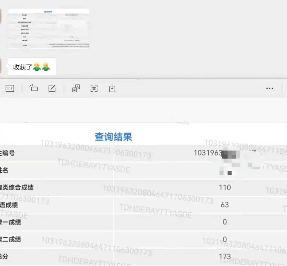Click the 总分 total score 173

tap(225, 256)
